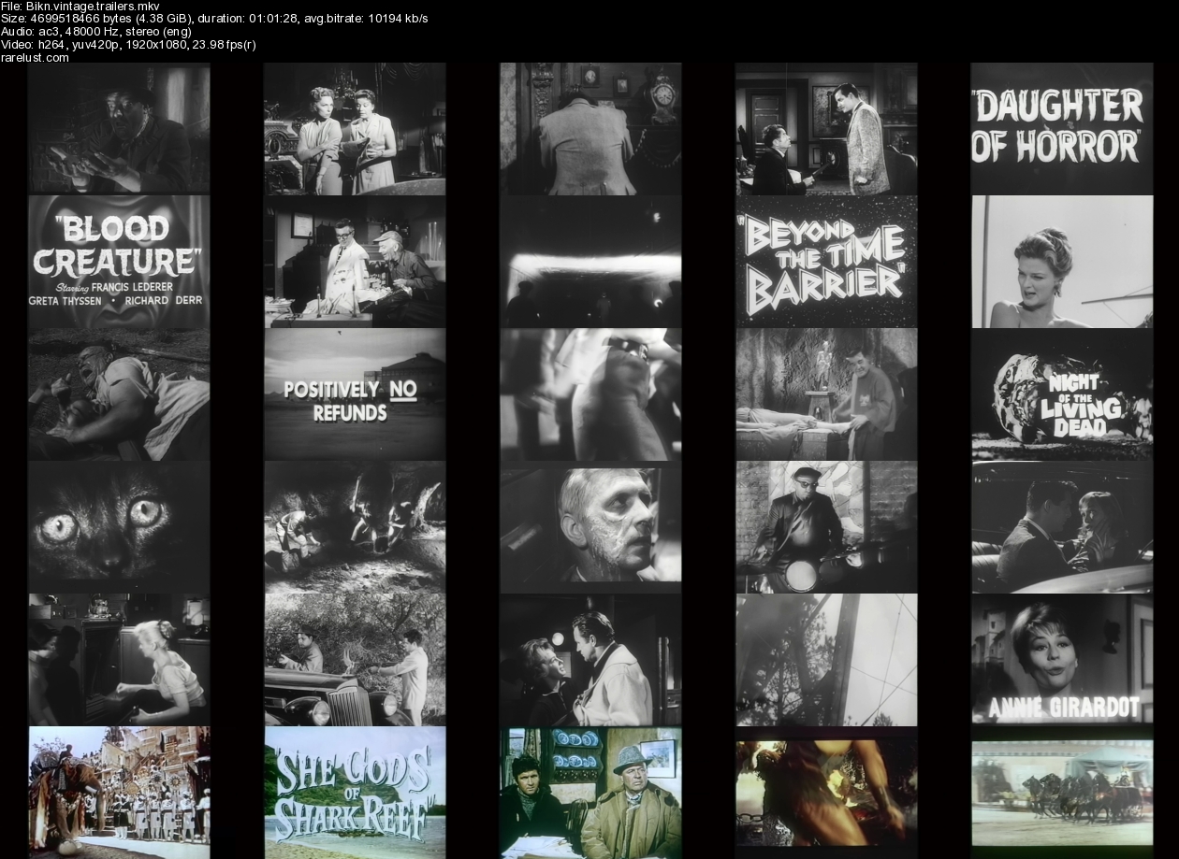Select the couple sitting in car thumbnail

point(1061,526)
